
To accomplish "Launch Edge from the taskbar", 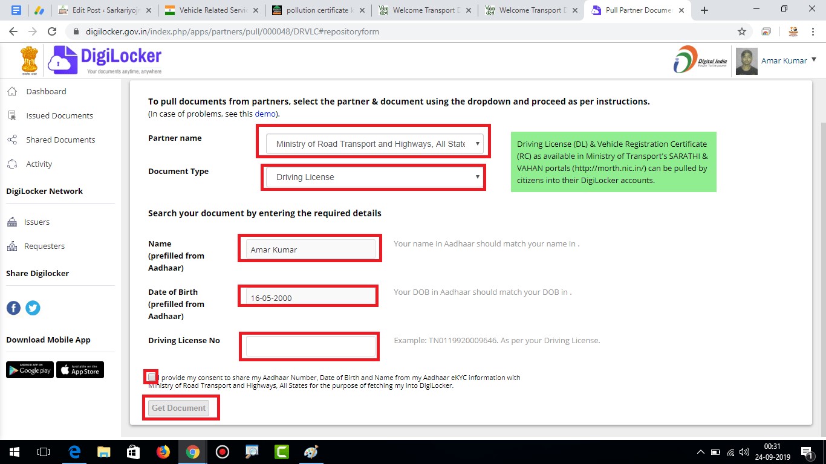I will 74,452.
